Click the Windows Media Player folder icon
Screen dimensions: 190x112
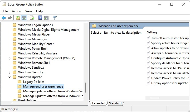click(14, 34)
